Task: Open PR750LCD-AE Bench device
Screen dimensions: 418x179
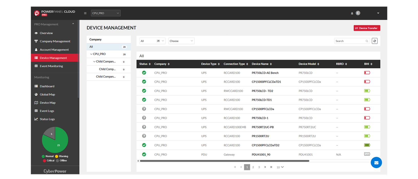Action: tap(265, 73)
